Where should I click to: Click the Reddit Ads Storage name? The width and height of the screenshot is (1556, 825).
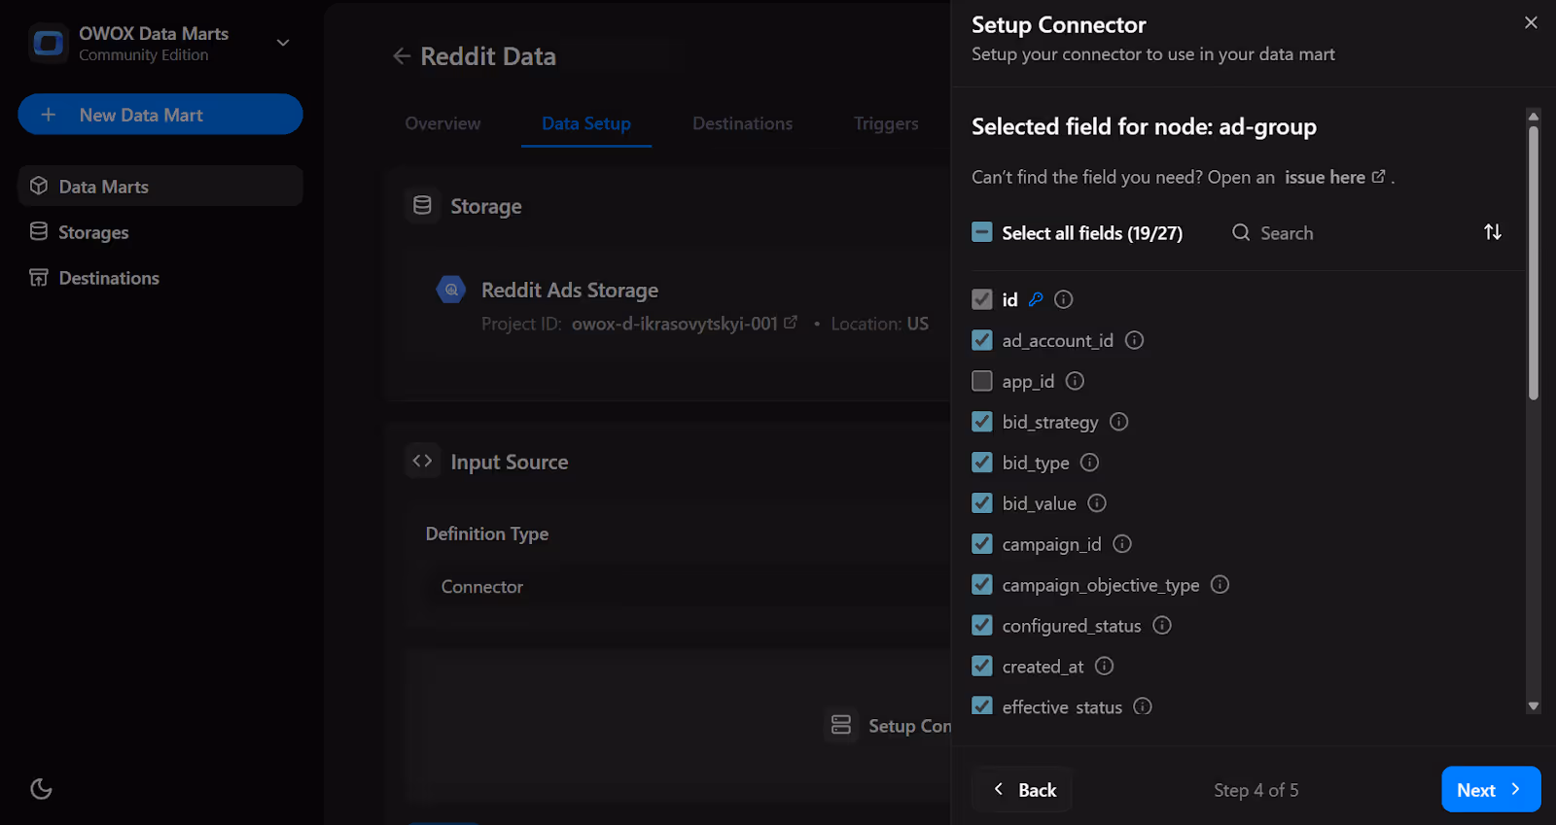coord(570,291)
